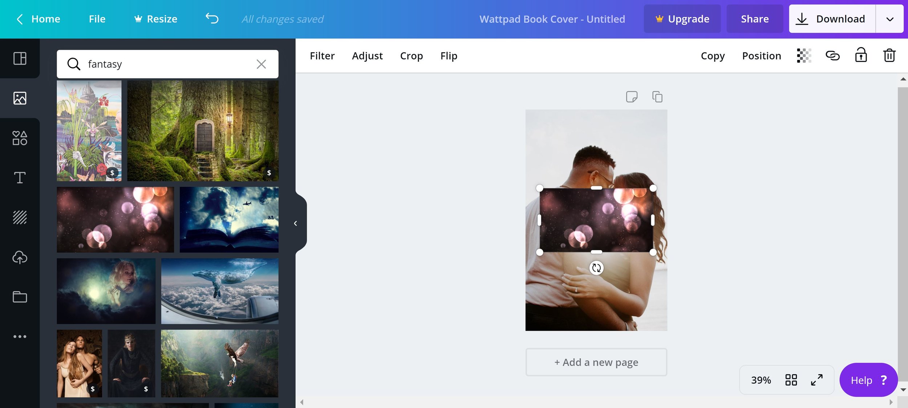This screenshot has height=408, width=908.
Task: Open the Folders panel icon
Action: click(x=20, y=297)
